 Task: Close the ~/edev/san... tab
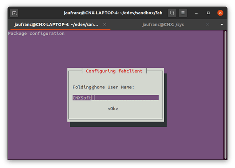coord(105,25)
